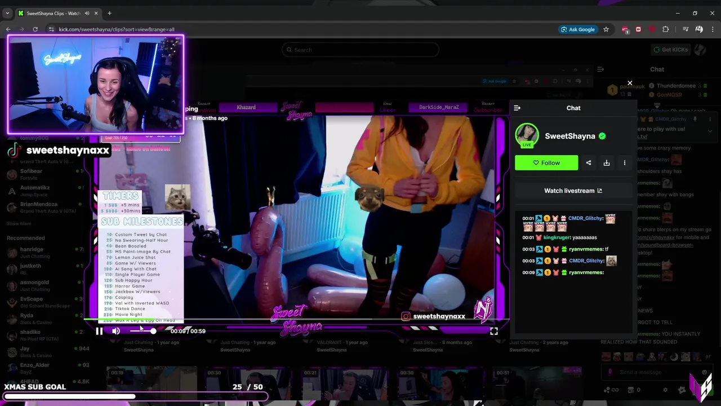
Task: Collapse the clip chat panel icon
Action: coord(517,108)
